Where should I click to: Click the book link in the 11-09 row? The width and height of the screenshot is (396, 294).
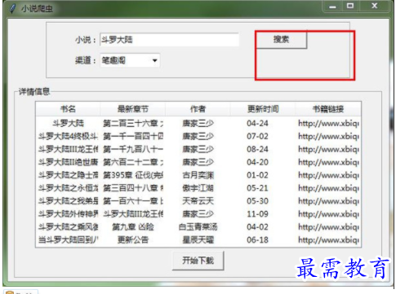click(x=328, y=214)
